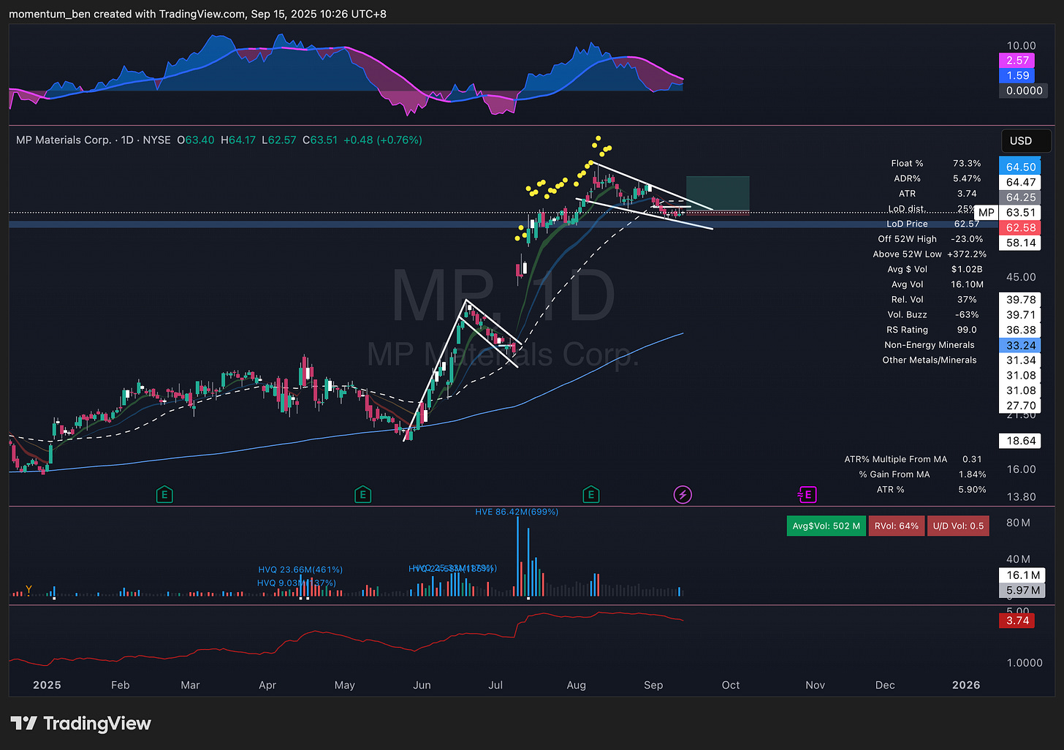Viewport: 1064px width, 750px height.
Task: Select the red 62.58 price label
Action: coord(1020,228)
